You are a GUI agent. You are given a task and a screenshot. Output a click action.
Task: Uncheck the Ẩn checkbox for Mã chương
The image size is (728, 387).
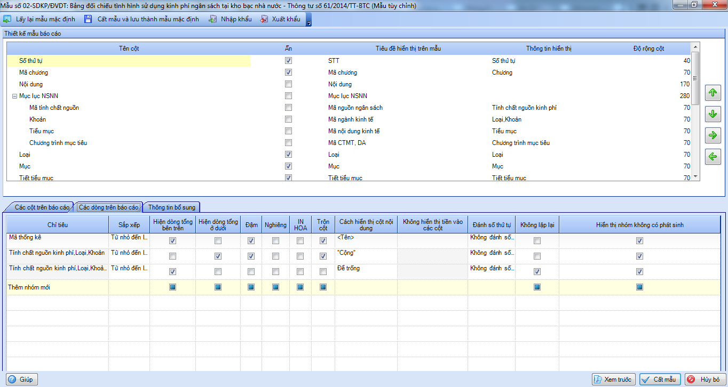click(x=288, y=72)
